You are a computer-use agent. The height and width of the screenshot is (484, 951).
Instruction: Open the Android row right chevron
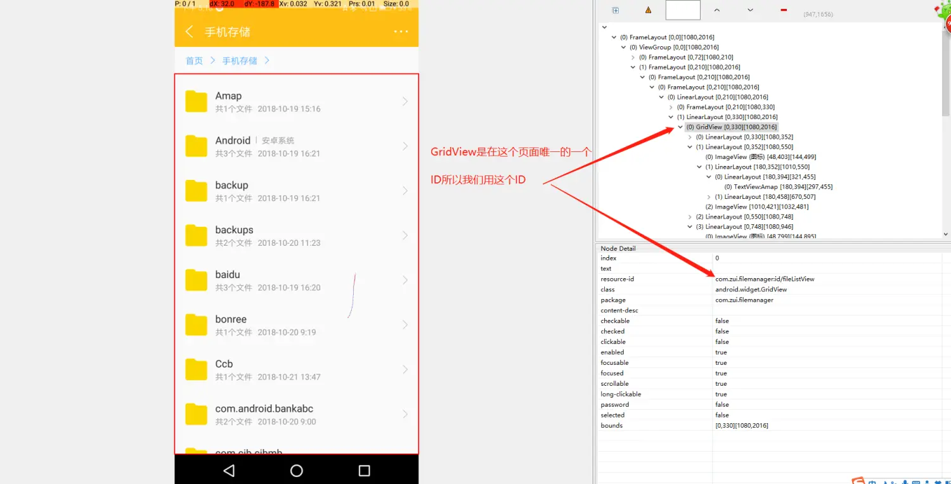[x=405, y=146]
